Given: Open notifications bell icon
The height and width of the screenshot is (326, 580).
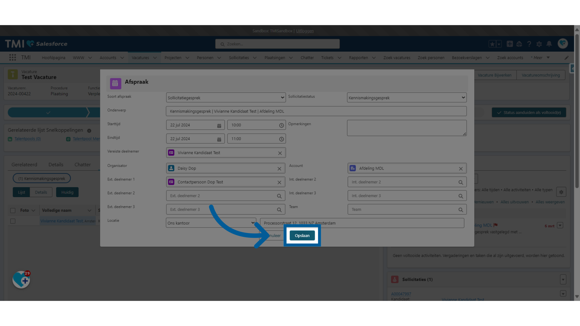Looking at the screenshot, I should click(549, 44).
